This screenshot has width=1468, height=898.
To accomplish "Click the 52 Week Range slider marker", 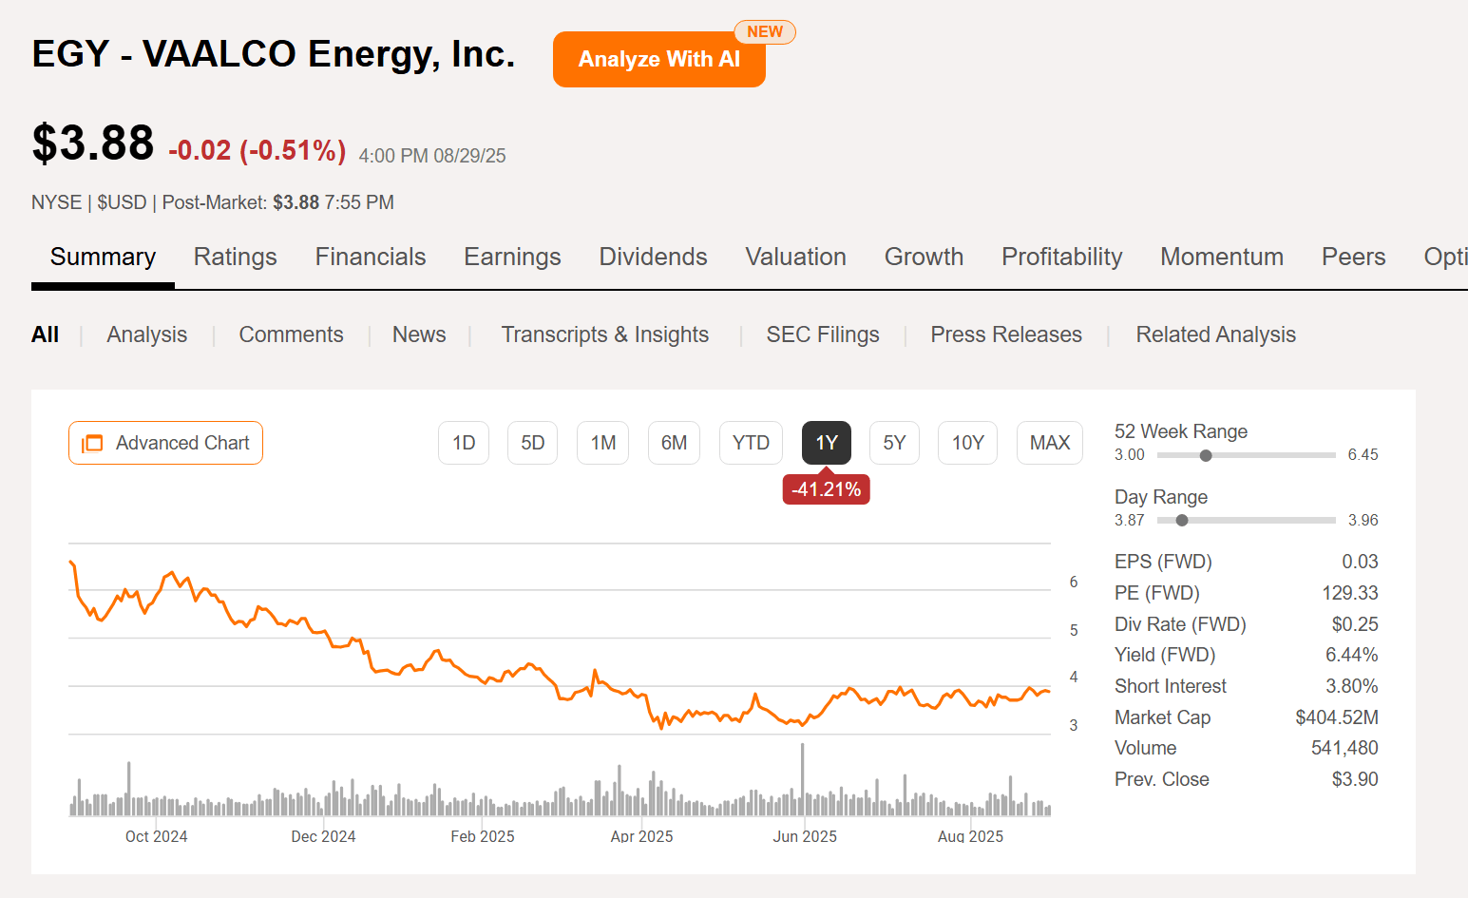I will [1207, 455].
